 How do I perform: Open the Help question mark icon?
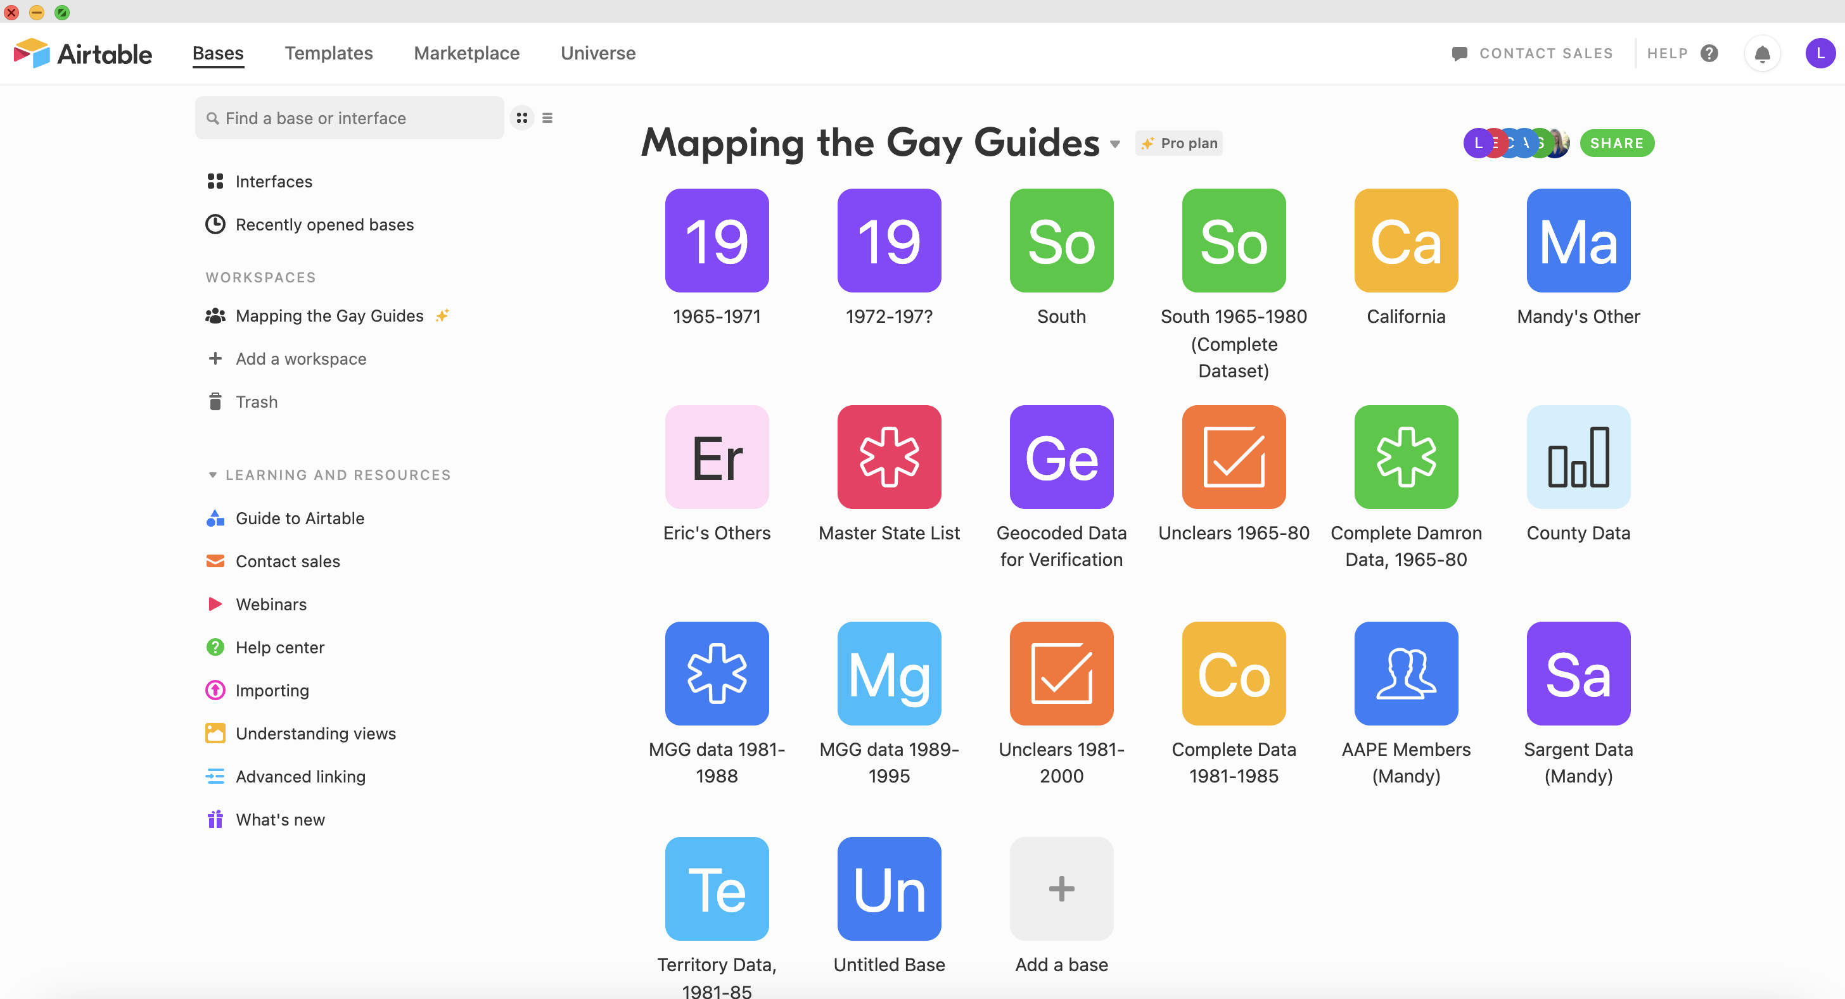point(1709,54)
